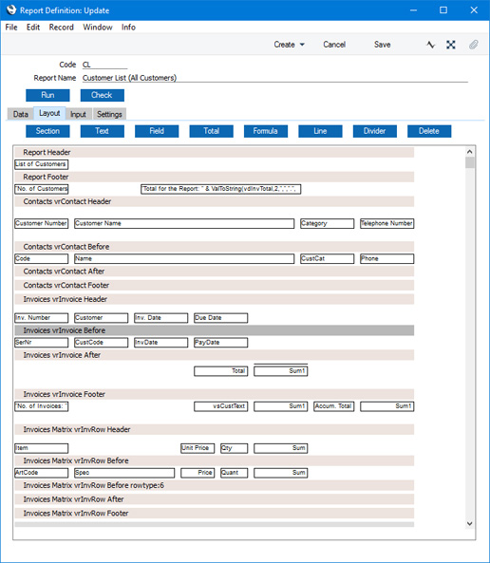Select the 'Quant' field box
This screenshot has height=563, width=490.
tap(235, 473)
